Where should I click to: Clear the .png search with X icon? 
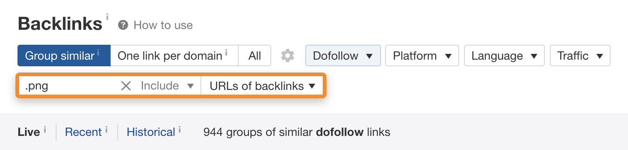(126, 86)
